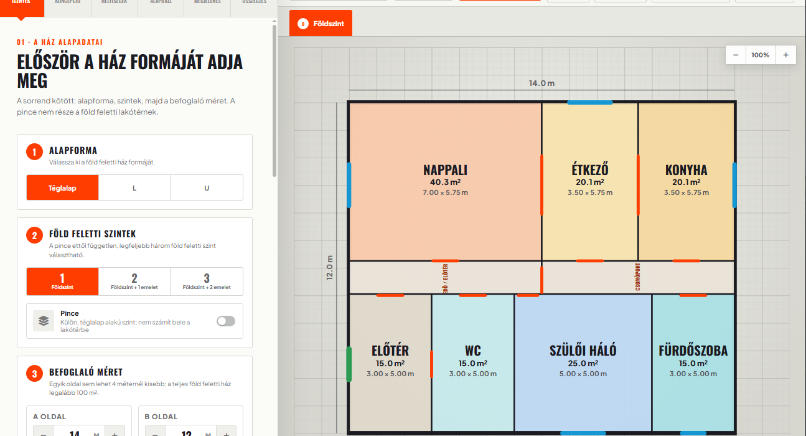Click the step 1 Alapforma badge
The image size is (806, 436).
point(34,152)
